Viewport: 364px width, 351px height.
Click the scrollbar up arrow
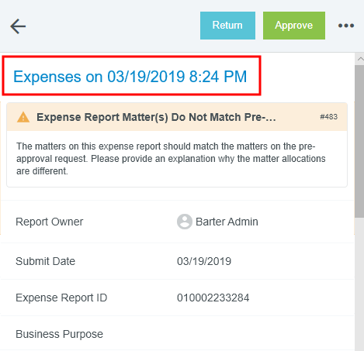tap(360, 59)
